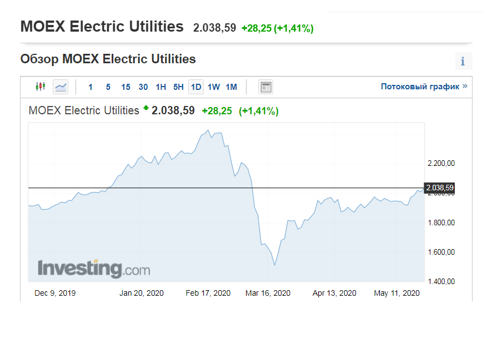Select the 1 minute interval
502x344 pixels.
[91, 87]
